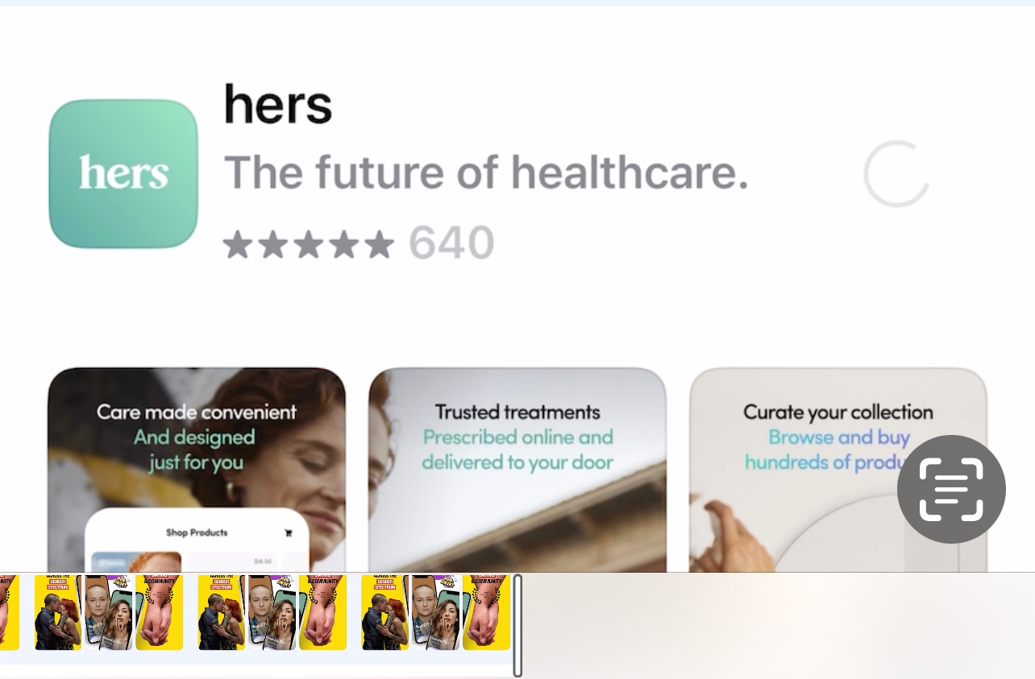Select the middle group's two-faces phone frame

tap(272, 613)
